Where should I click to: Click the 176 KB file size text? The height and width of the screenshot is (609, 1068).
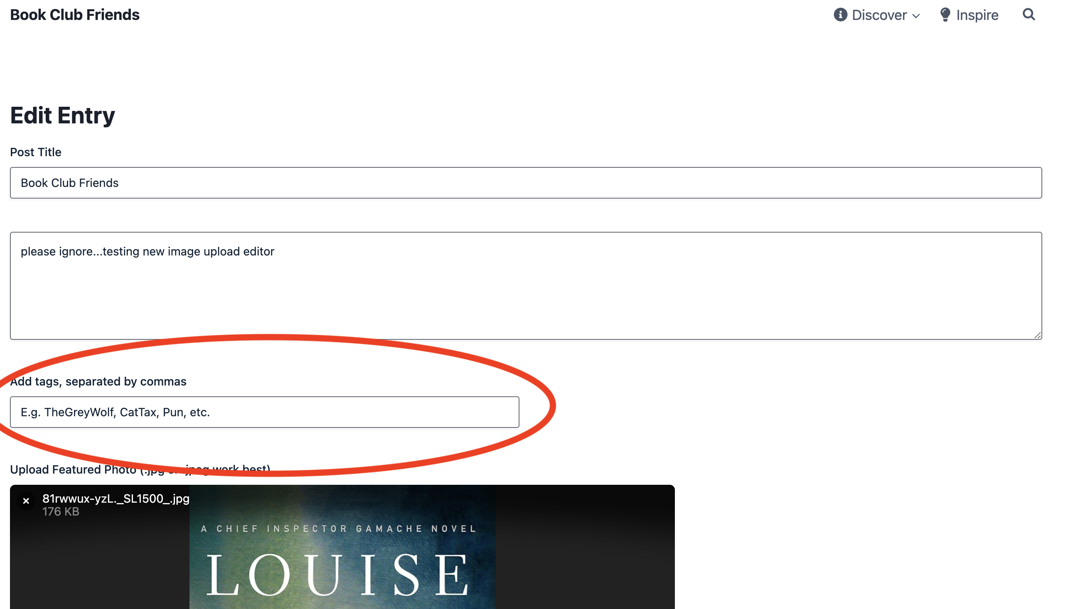61,511
